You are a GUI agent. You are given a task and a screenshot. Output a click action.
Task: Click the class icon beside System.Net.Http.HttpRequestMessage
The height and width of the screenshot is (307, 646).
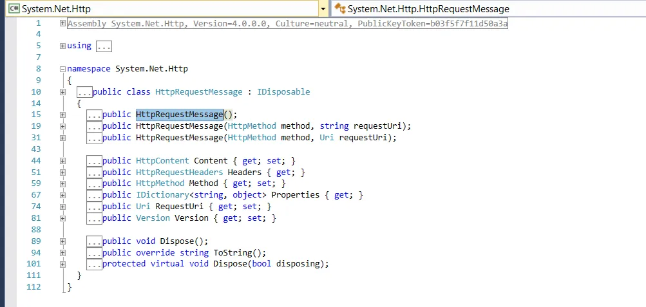(340, 8)
